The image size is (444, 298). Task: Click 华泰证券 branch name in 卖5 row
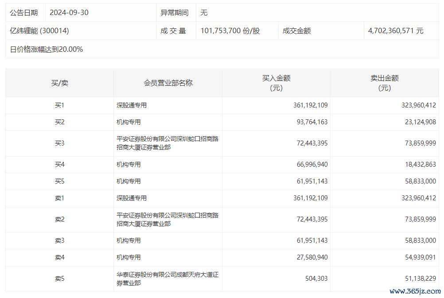(x=167, y=279)
